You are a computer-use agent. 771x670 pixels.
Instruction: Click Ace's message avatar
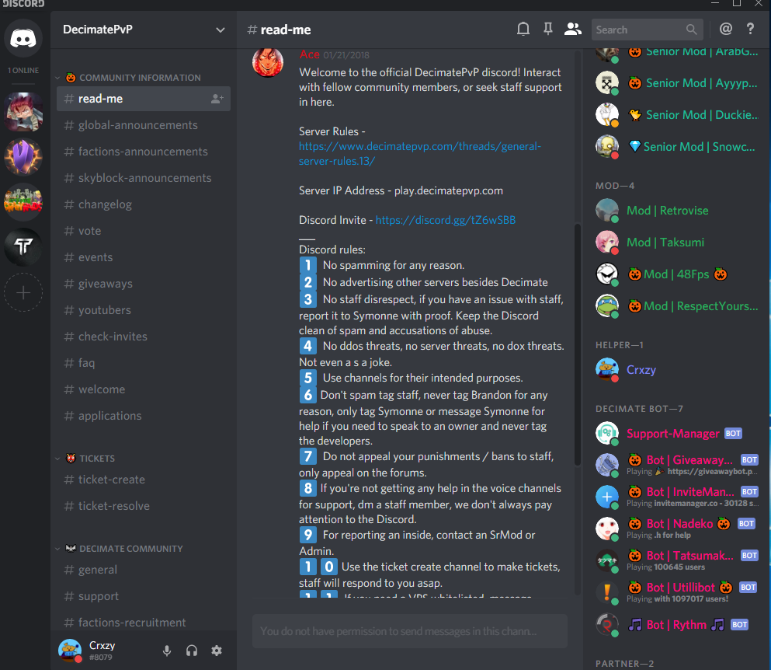tap(268, 62)
